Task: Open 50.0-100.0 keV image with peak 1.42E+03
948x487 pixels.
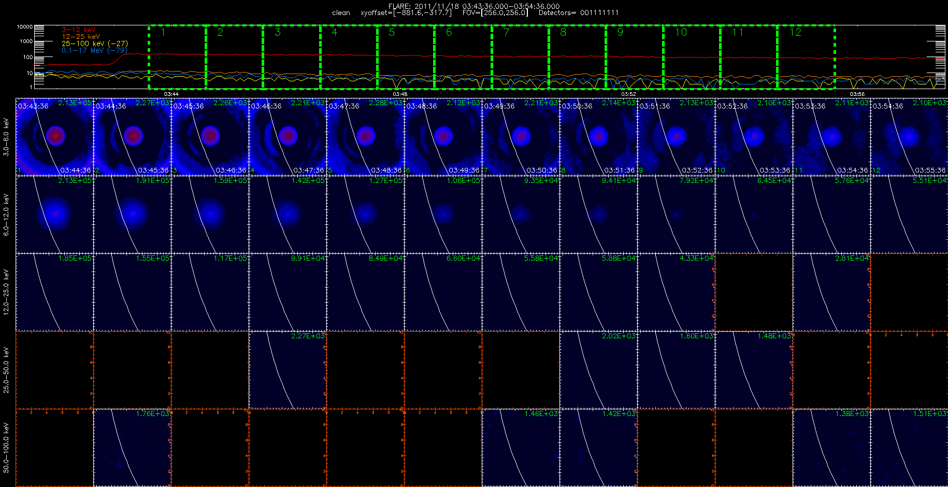Action: [598, 448]
